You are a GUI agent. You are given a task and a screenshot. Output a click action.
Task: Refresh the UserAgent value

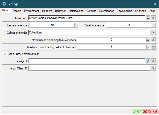click(148, 61)
